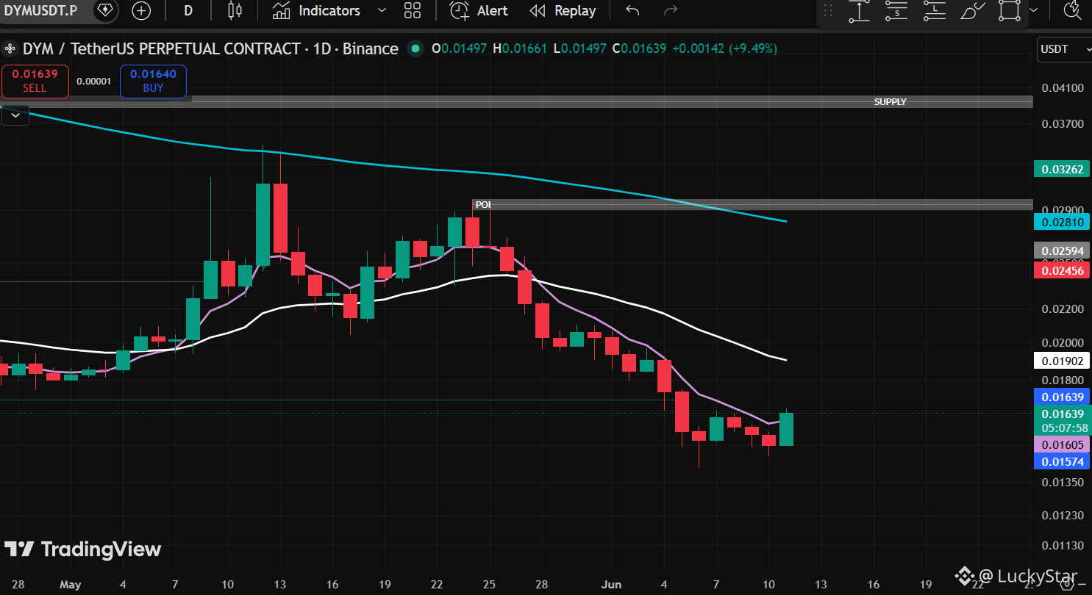
Task: Select the short position tool
Action: 897,10
